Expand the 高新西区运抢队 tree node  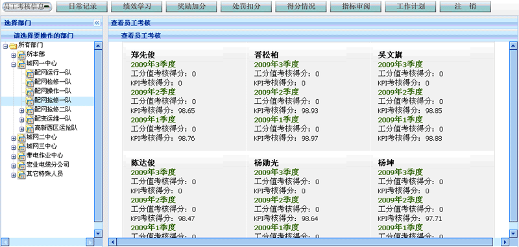[x=22, y=129]
